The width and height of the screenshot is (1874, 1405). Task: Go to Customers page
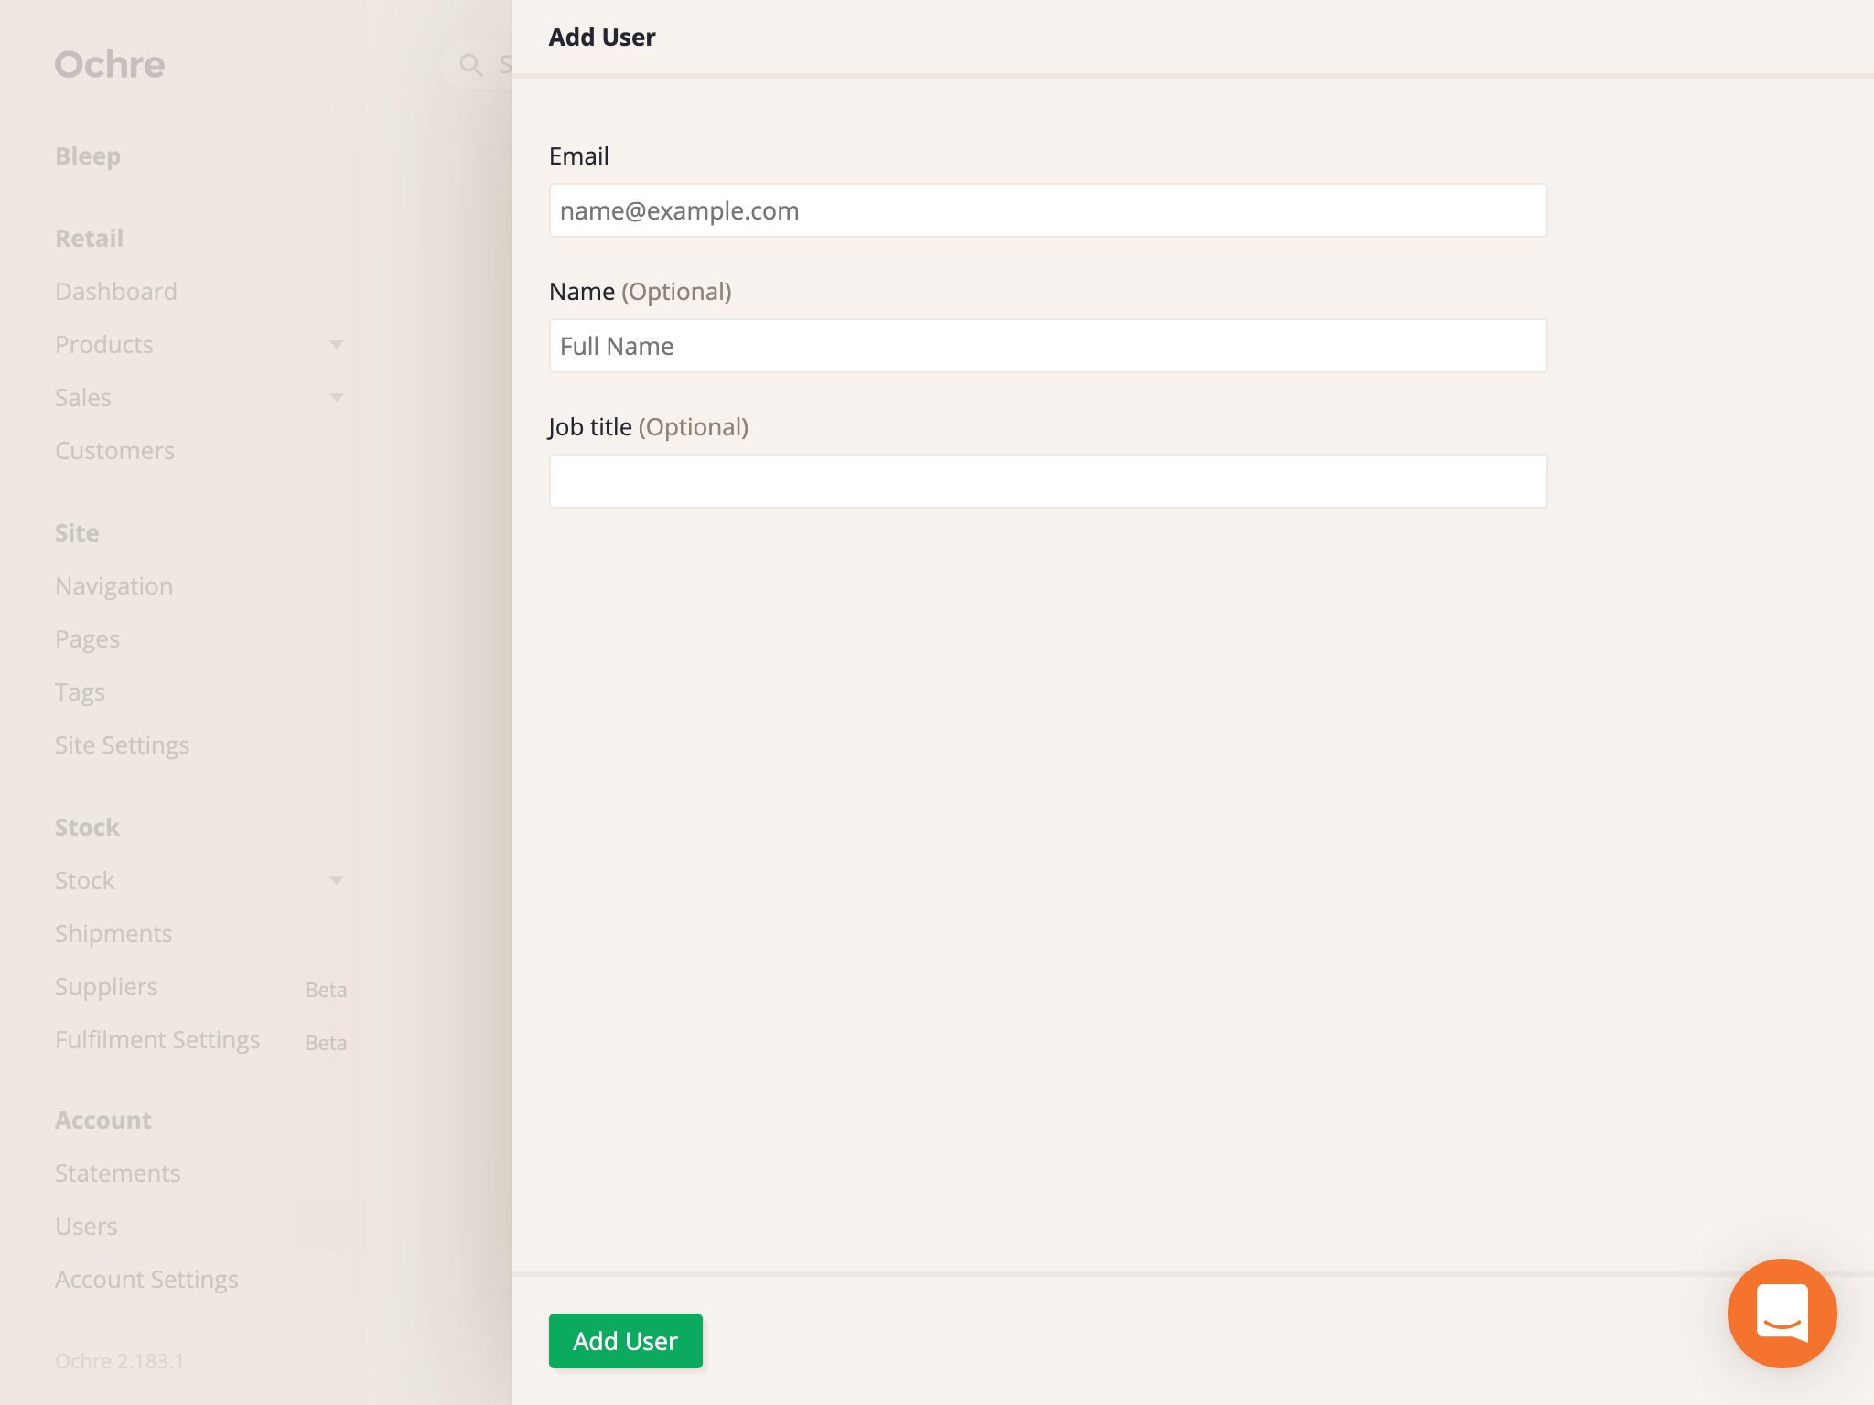coord(115,451)
